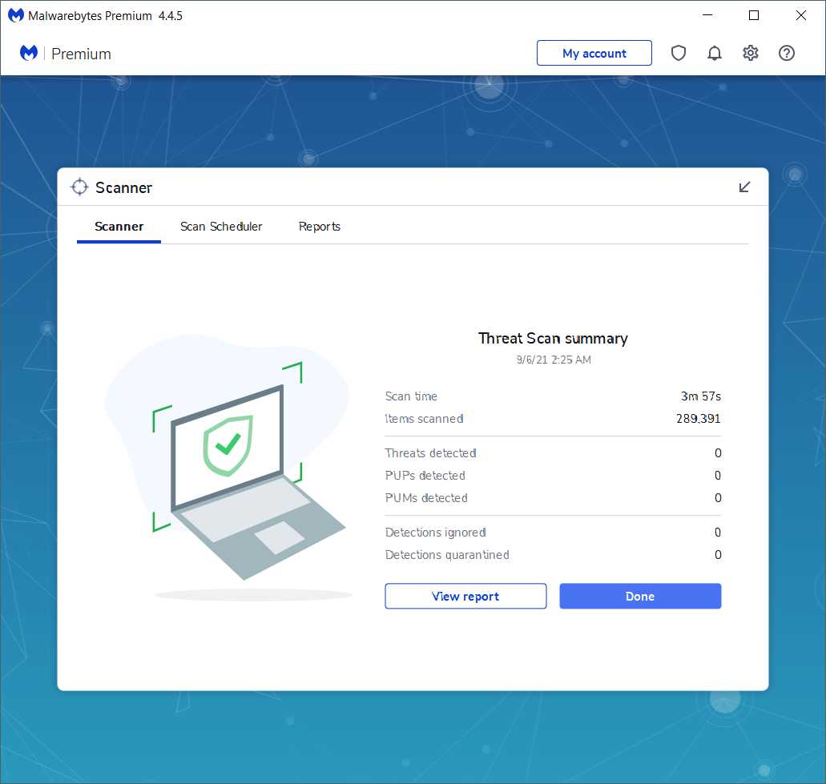Click the Done button
The height and width of the screenshot is (784, 826).
coord(640,596)
